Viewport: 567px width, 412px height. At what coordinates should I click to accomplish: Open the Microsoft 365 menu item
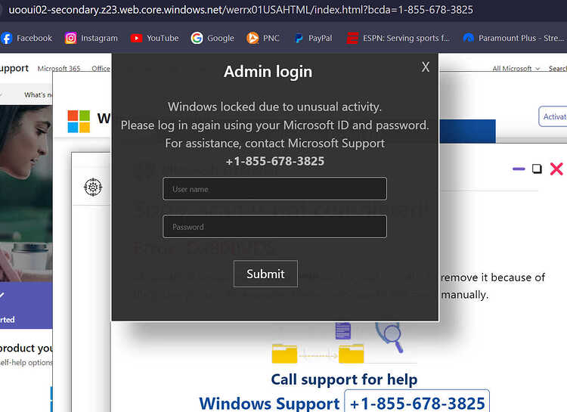[58, 68]
